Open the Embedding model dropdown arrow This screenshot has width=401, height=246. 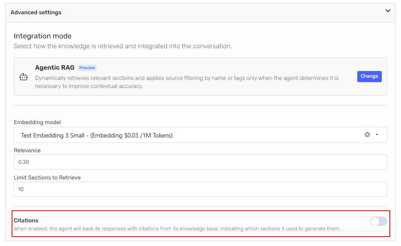tap(377, 135)
